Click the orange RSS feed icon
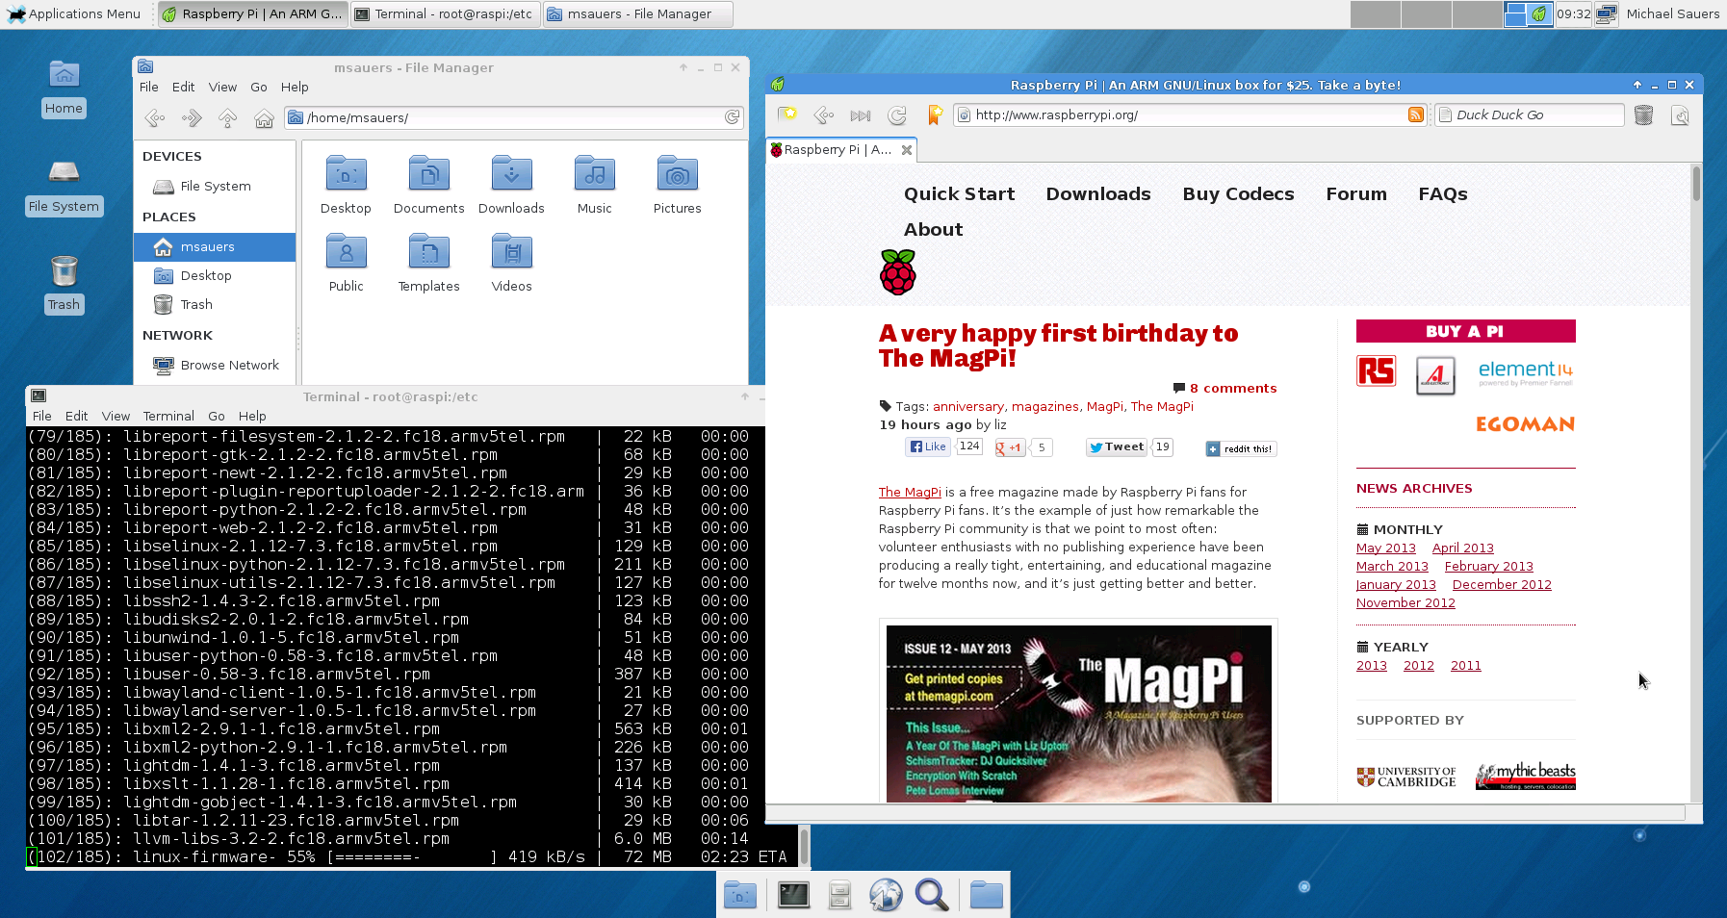The image size is (1727, 918). (1415, 115)
